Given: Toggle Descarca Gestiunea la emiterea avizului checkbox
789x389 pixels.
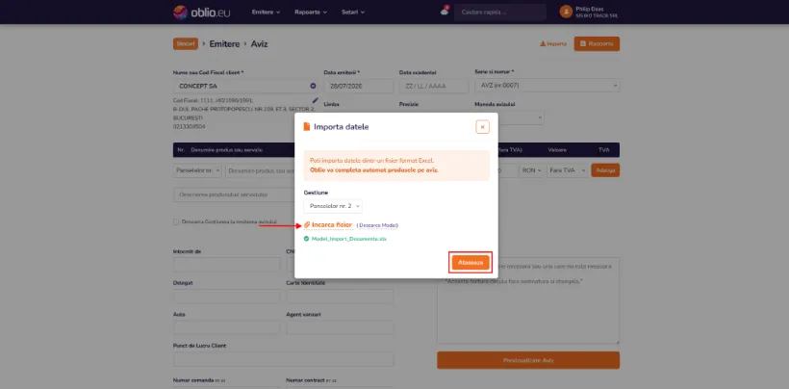Looking at the screenshot, I should 176,221.
